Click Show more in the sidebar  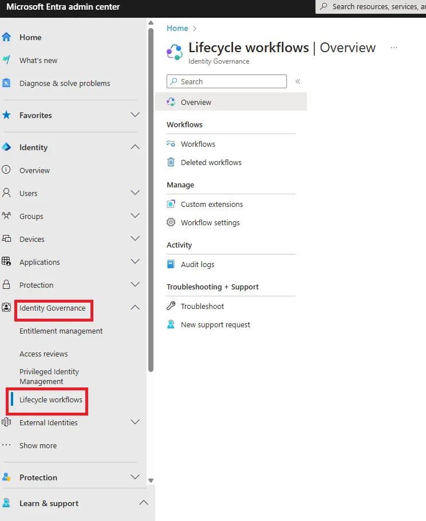coord(38,445)
